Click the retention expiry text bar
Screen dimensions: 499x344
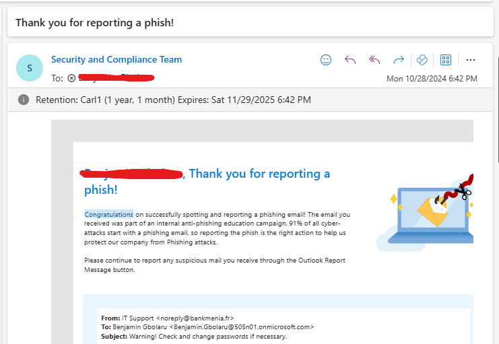point(174,100)
